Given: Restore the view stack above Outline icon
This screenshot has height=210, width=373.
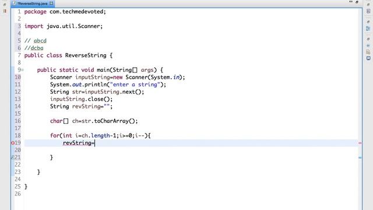Looking at the screenshot, I should pyautogui.click(x=368, y=22).
